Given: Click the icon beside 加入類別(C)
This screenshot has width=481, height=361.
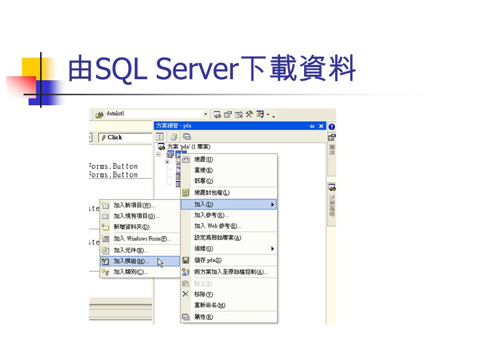Looking at the screenshot, I should (x=105, y=272).
